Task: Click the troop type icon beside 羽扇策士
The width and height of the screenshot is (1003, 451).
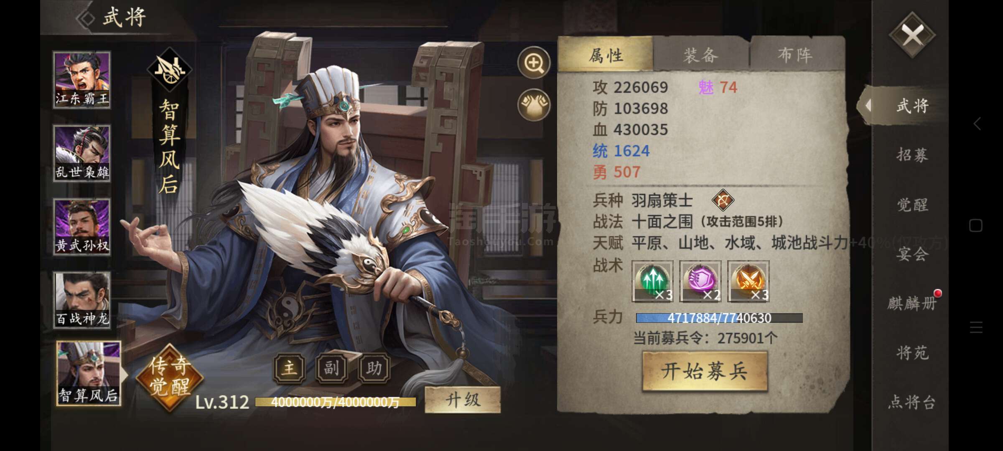Action: coord(723,200)
